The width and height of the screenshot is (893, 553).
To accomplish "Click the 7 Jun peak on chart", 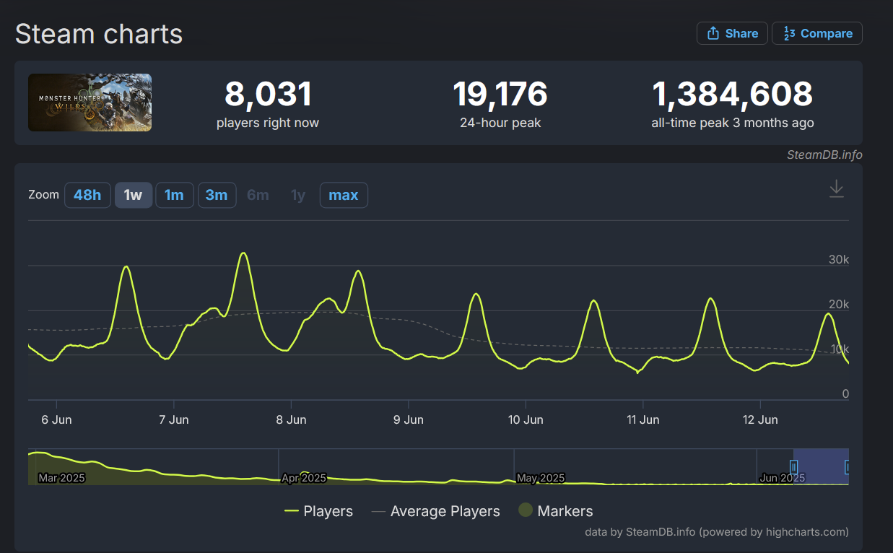I will [x=243, y=253].
